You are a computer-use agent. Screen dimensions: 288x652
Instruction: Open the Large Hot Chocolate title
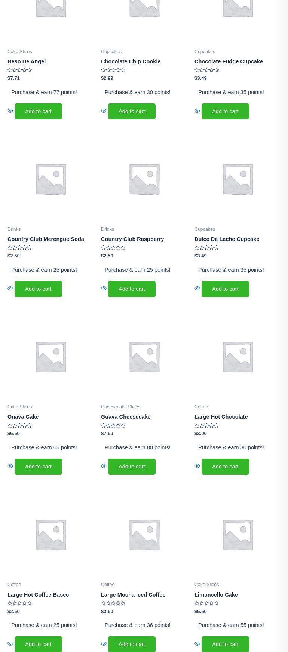[221, 417]
